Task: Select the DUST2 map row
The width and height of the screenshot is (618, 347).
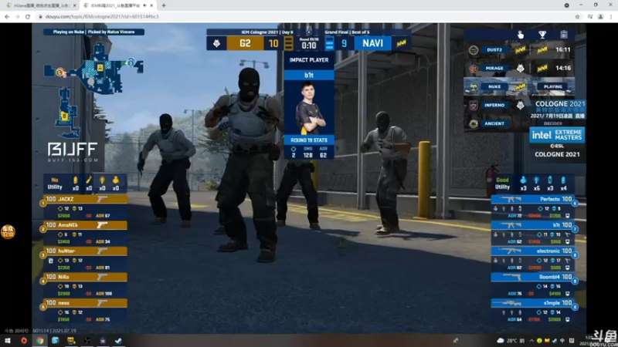Action: 519,50
